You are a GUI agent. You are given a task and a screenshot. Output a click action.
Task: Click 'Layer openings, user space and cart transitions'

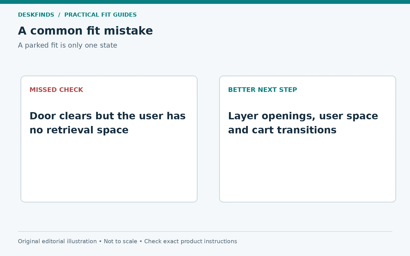point(303,123)
